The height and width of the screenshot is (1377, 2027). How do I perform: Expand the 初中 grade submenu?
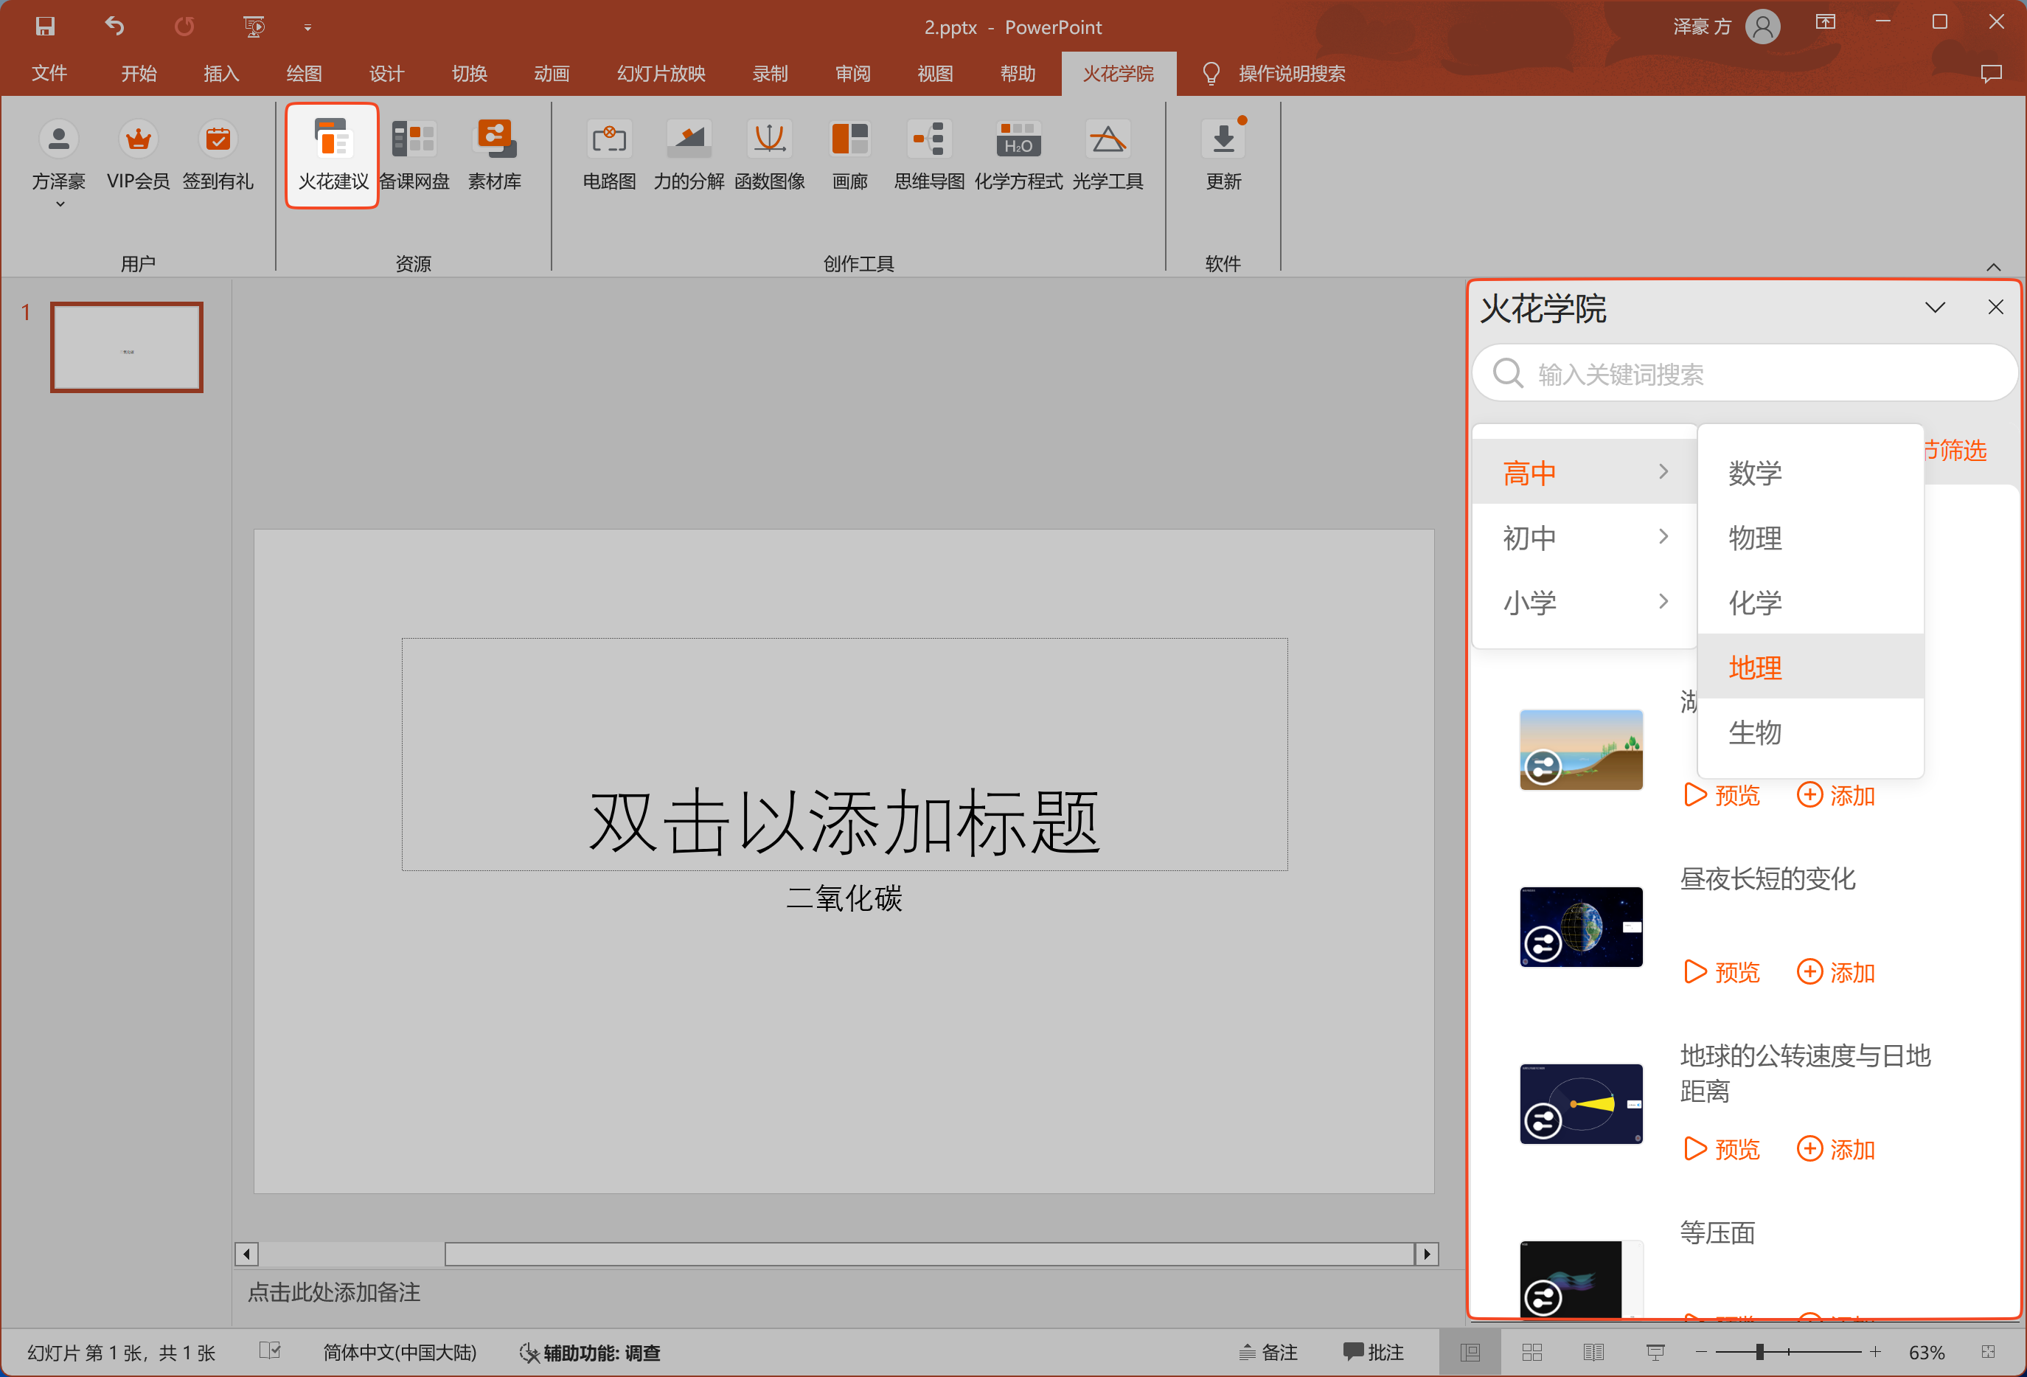1584,537
